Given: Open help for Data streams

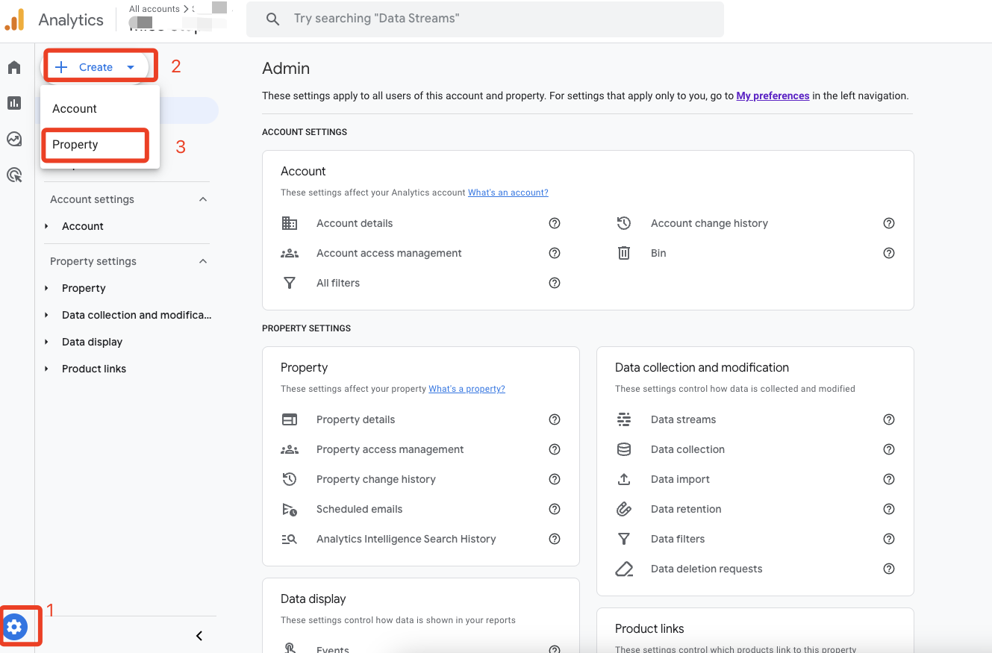Looking at the screenshot, I should pos(889,419).
